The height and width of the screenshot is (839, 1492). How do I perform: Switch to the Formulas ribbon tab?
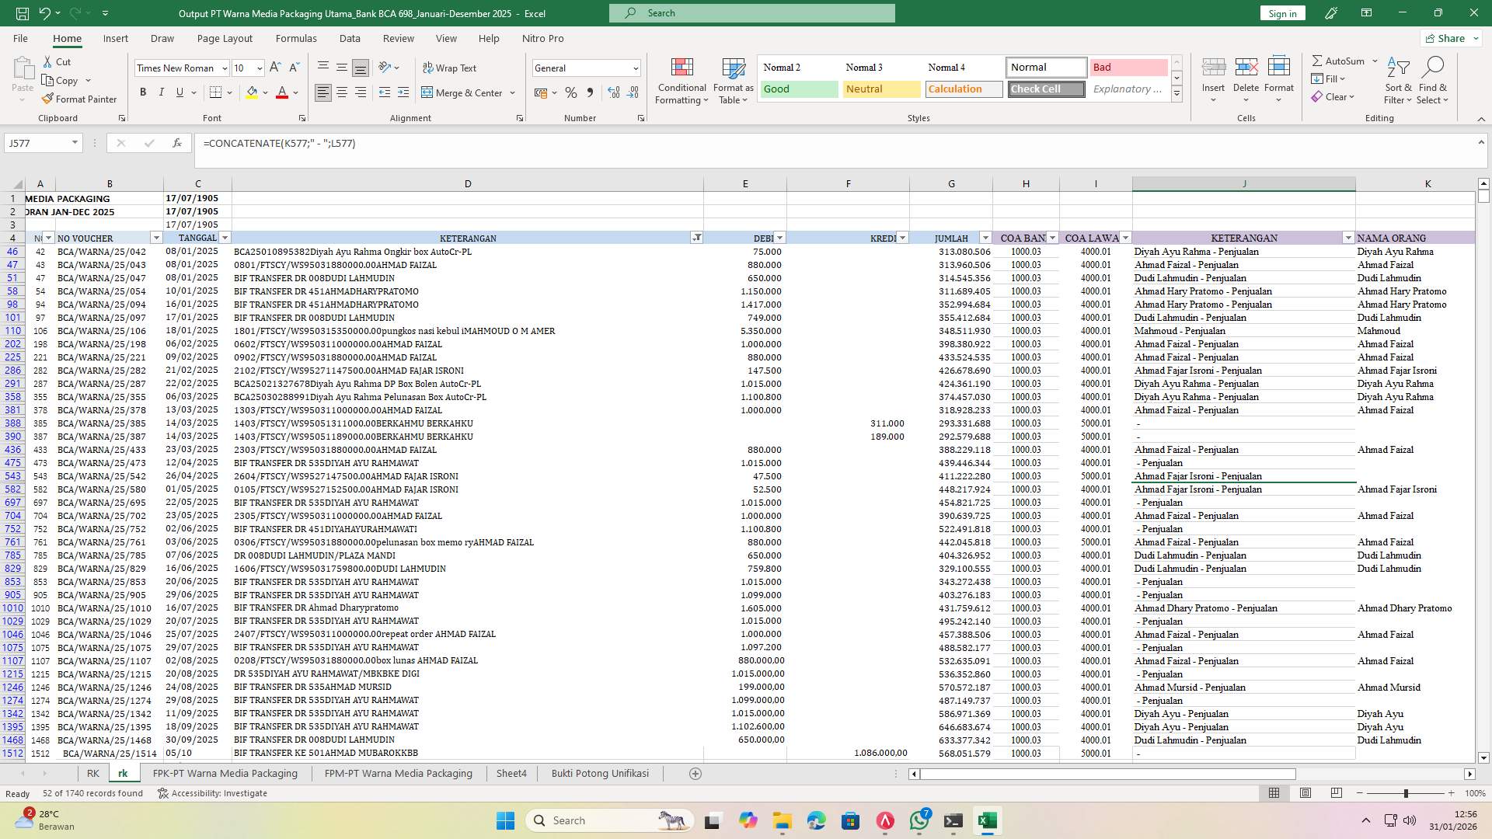[x=296, y=38]
